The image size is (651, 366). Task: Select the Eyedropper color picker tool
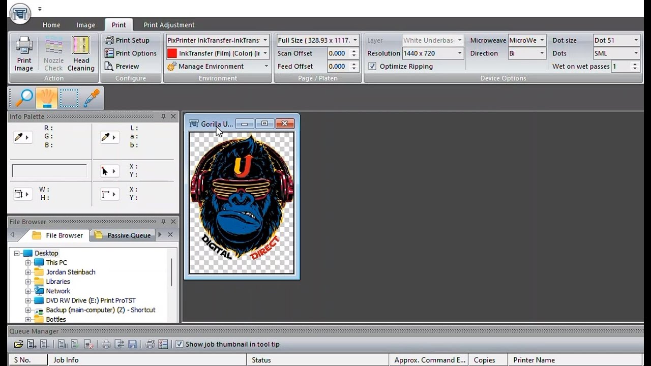point(92,98)
